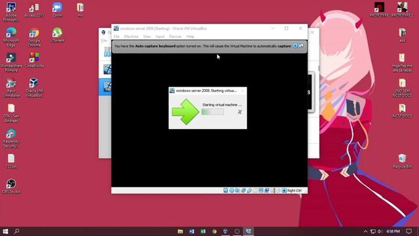Viewport: 419px width, 236px height.
Task: Click the USB devices status icon
Action: click(x=249, y=191)
